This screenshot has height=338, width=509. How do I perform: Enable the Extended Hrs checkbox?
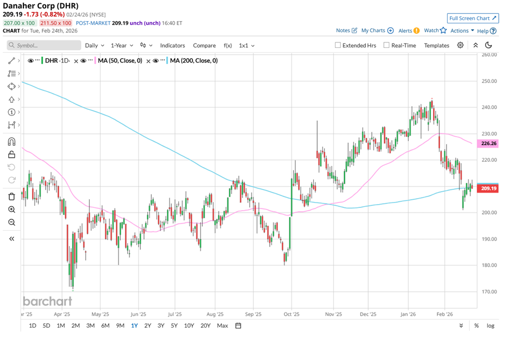tap(338, 46)
